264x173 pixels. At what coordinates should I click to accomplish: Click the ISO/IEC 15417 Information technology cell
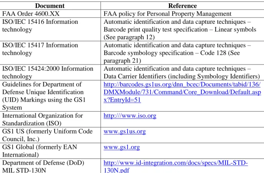(50, 53)
